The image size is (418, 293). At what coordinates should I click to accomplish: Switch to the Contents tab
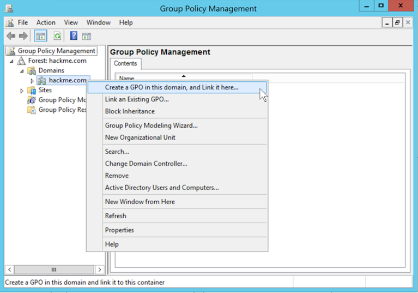[125, 64]
